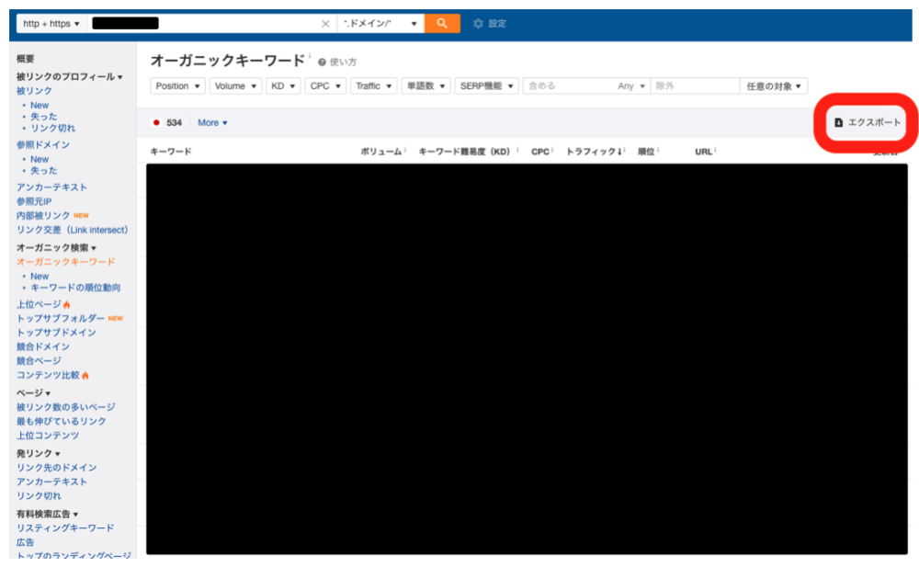This screenshot has height=567, width=919.
Task: Click info icon next to ボリューム column
Action: coord(405,150)
